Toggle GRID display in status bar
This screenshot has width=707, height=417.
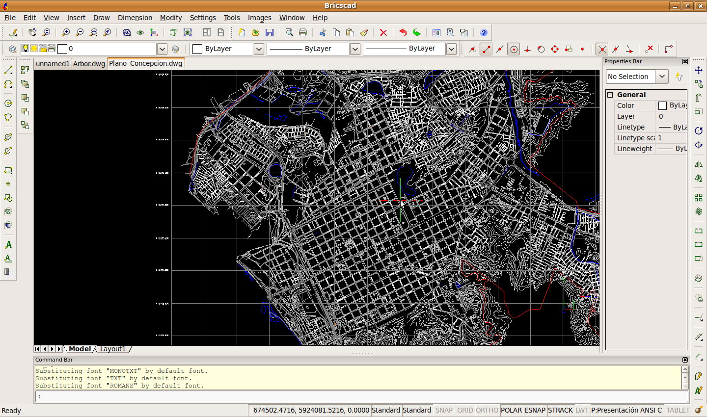click(465, 410)
